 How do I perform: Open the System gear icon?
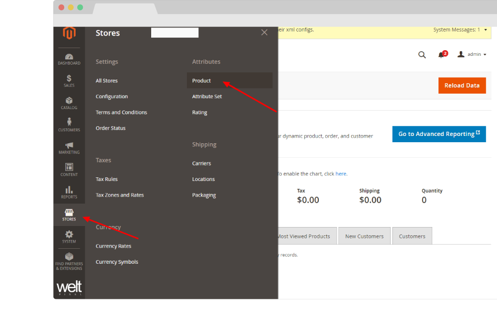coord(69,237)
